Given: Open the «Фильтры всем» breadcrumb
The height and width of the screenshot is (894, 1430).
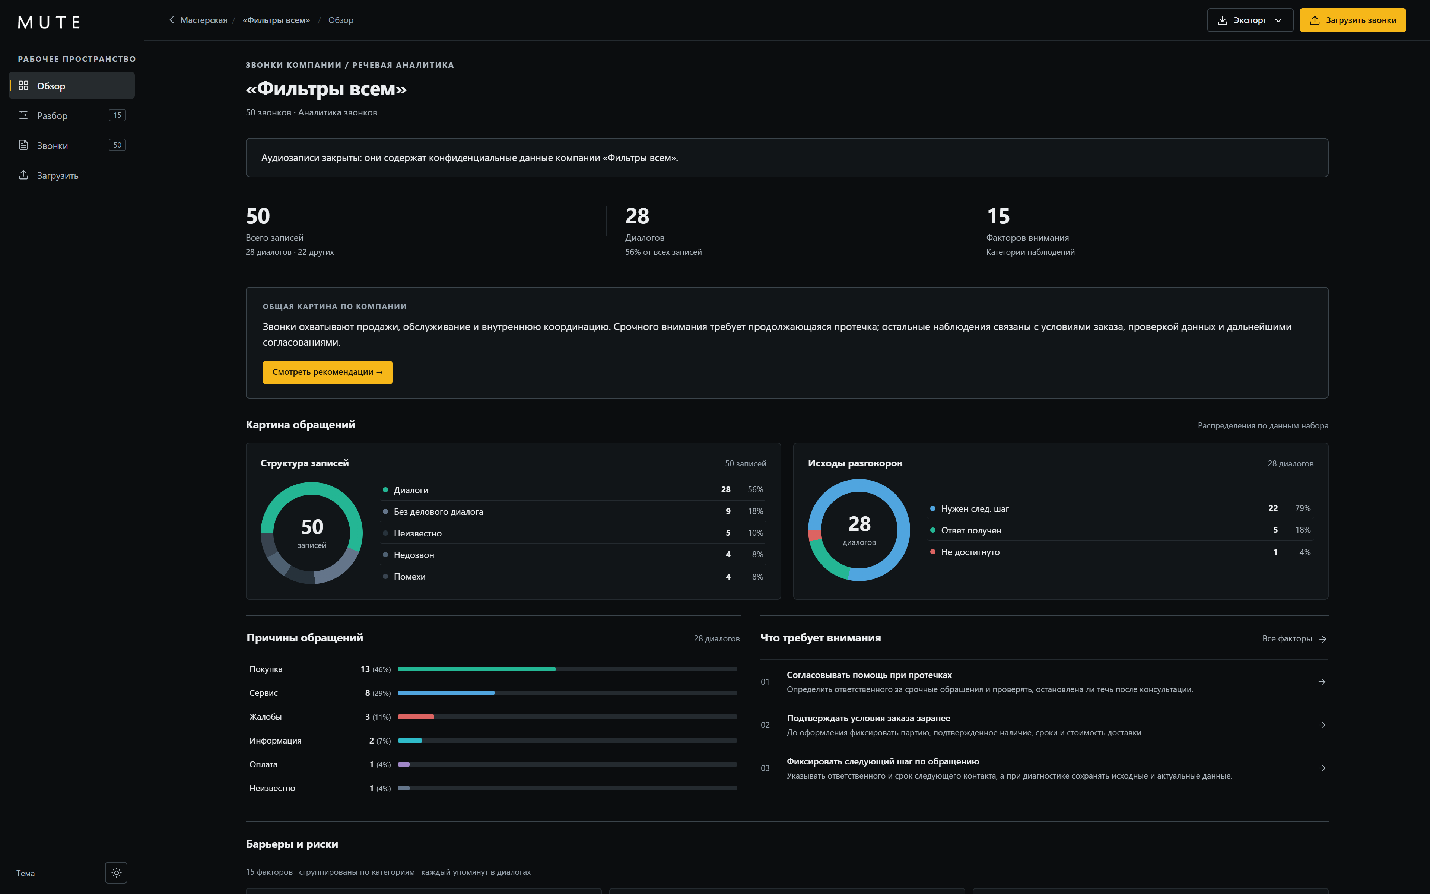Looking at the screenshot, I should [x=276, y=20].
